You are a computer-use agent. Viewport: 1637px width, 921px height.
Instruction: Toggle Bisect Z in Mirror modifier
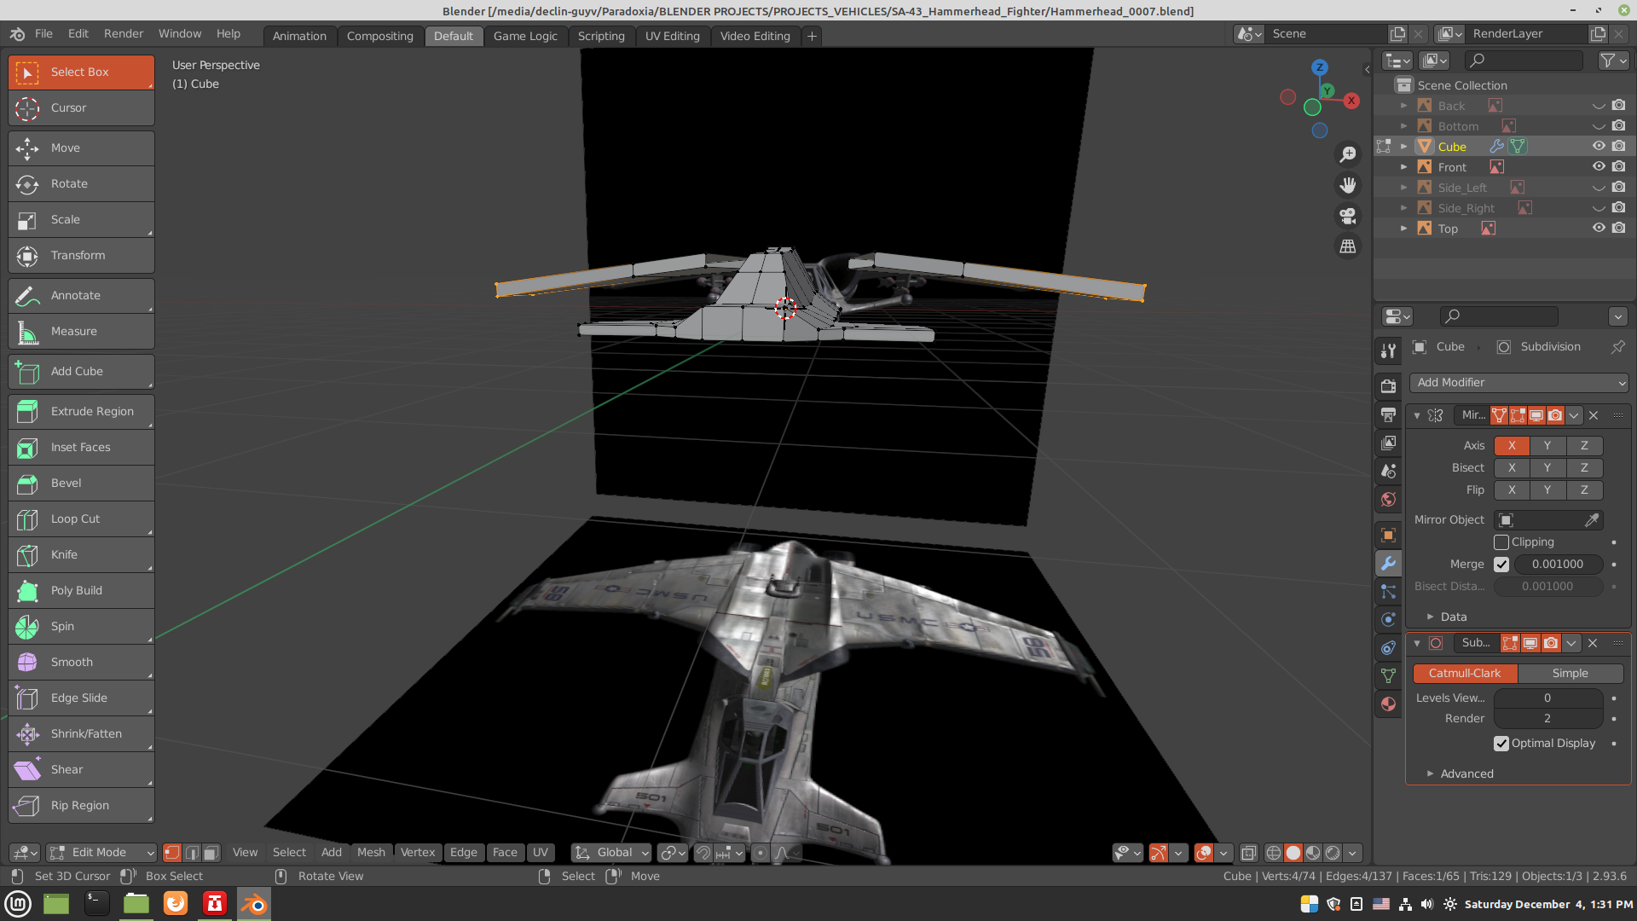pos(1584,468)
